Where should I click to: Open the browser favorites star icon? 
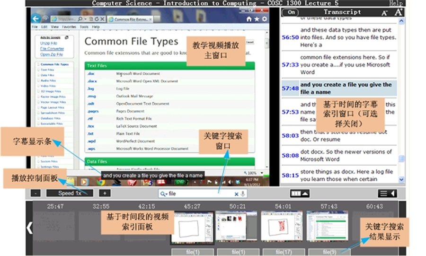pos(256,19)
